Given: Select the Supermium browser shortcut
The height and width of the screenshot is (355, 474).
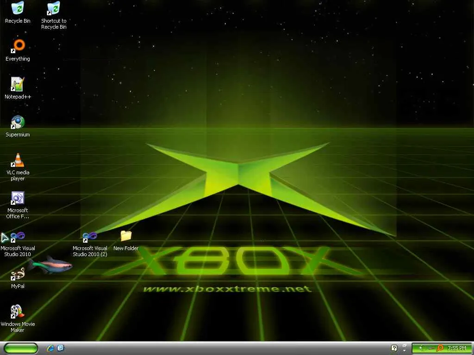Looking at the screenshot, I should (x=18, y=126).
